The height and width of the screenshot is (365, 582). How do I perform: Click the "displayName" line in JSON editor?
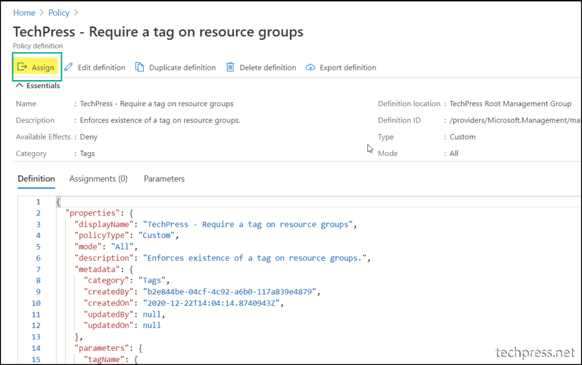pos(215,224)
